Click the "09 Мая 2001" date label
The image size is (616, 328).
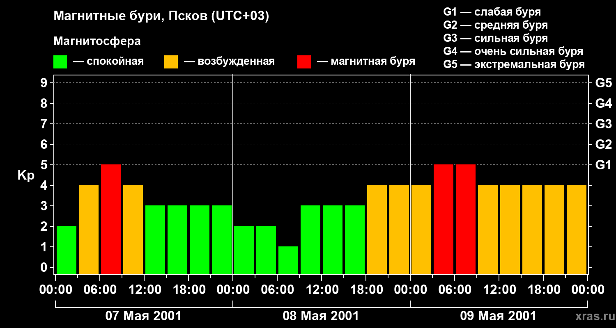(498, 316)
